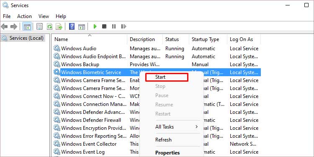Select the Windows Encryption Provid... row

(157, 128)
